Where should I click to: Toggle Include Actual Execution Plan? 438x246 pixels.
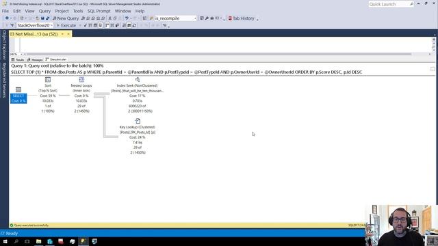pos(107,25)
